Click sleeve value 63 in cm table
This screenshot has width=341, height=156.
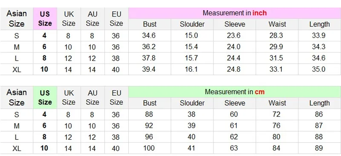[x=234, y=148]
